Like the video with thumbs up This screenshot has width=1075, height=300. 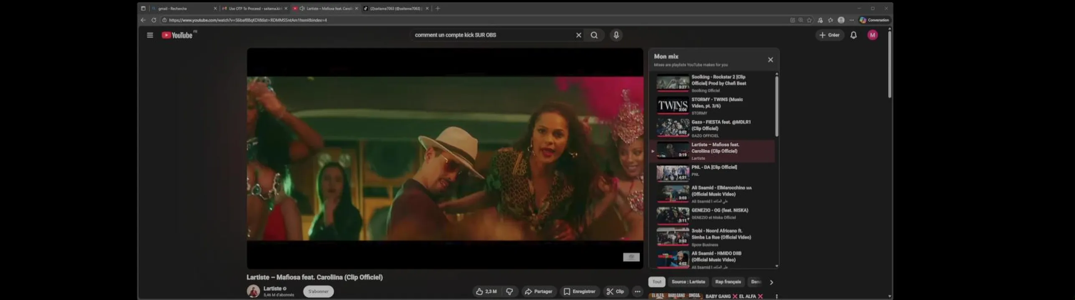coord(486,292)
